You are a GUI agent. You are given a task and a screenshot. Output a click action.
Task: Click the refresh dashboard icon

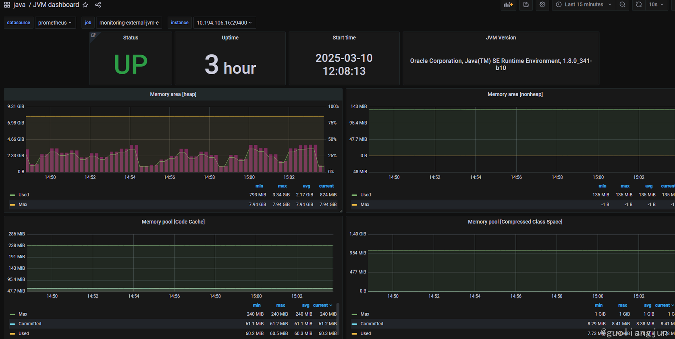click(x=639, y=5)
